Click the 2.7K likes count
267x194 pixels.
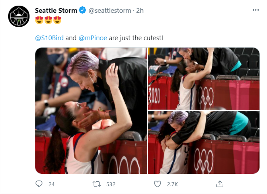click(x=172, y=184)
